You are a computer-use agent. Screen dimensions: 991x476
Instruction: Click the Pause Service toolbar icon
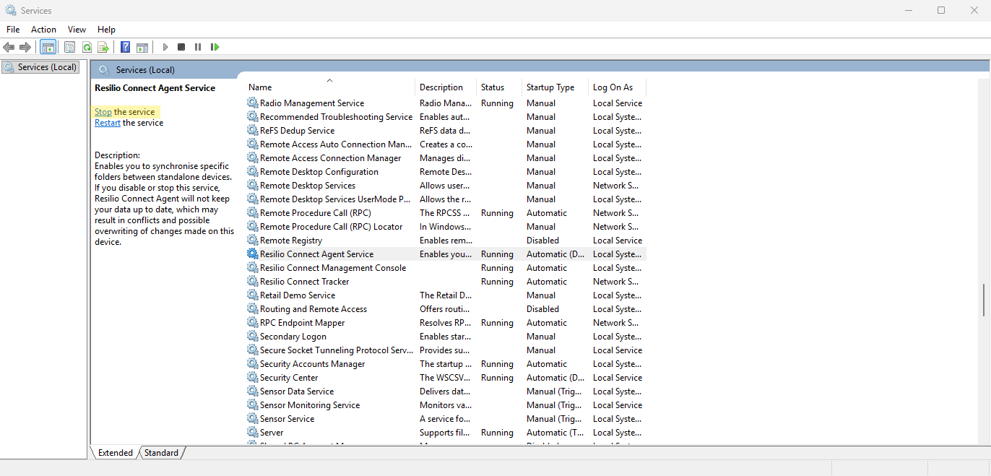(198, 47)
